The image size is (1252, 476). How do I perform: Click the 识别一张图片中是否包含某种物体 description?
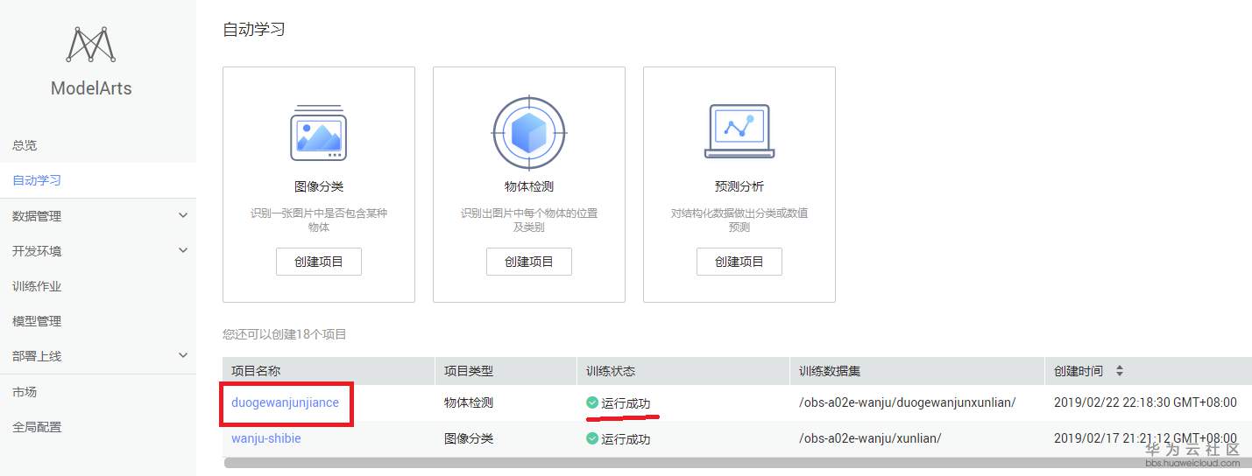point(319,220)
